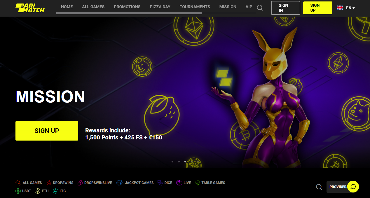The width and height of the screenshot is (370, 198).
Task: Open the VIP menu item
Action: click(249, 7)
